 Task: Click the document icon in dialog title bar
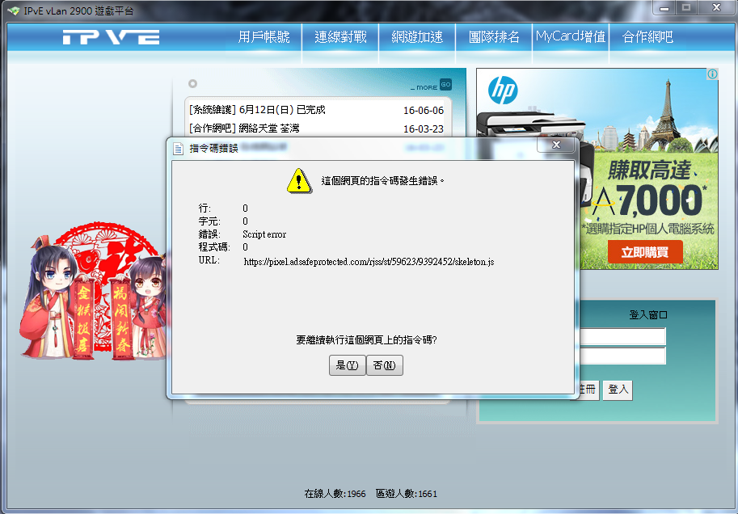coord(178,149)
